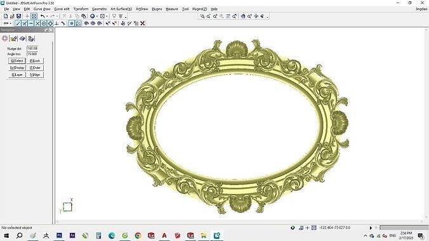Screen dimensions: 429x241
Task: Click the play arrow in status bar
Action: tap(371, 228)
